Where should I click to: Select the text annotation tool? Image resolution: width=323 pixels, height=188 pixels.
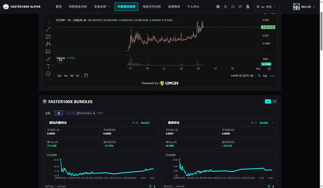click(48, 66)
